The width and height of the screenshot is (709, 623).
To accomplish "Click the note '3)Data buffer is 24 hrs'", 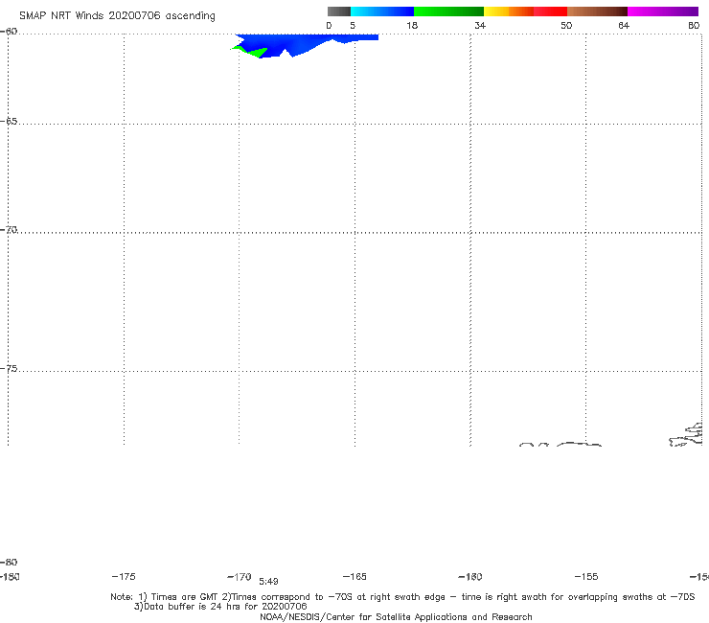I will (x=220, y=607).
